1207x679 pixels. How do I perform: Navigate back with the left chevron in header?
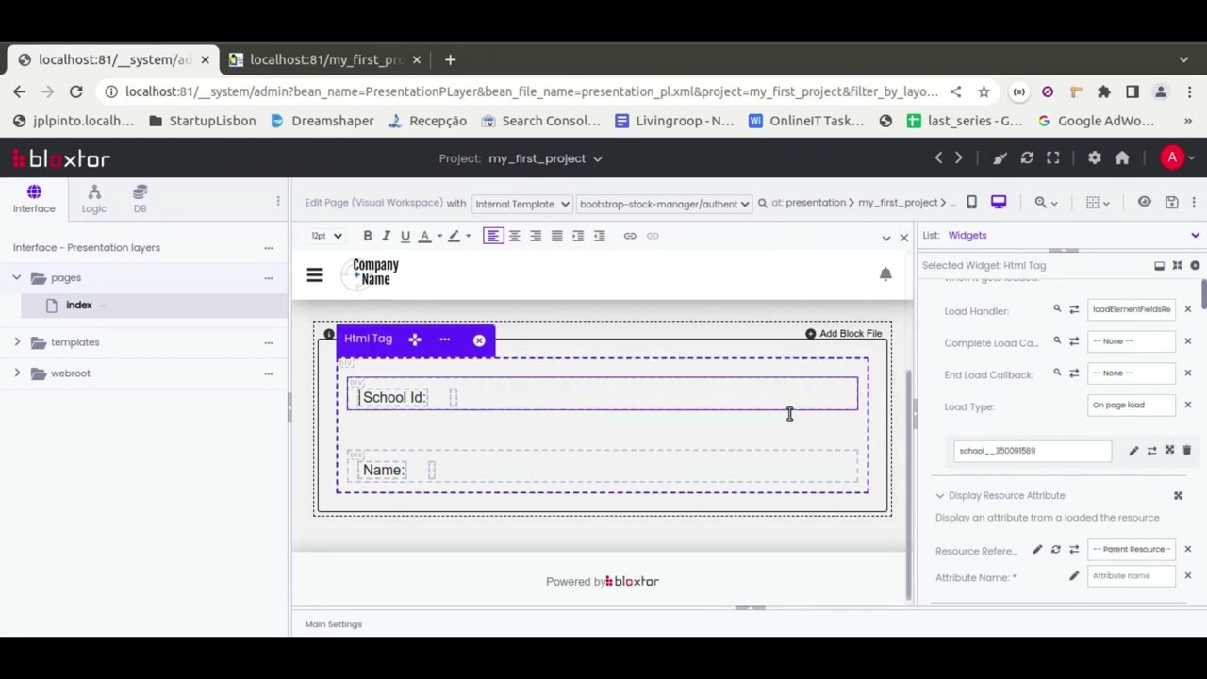pos(938,158)
